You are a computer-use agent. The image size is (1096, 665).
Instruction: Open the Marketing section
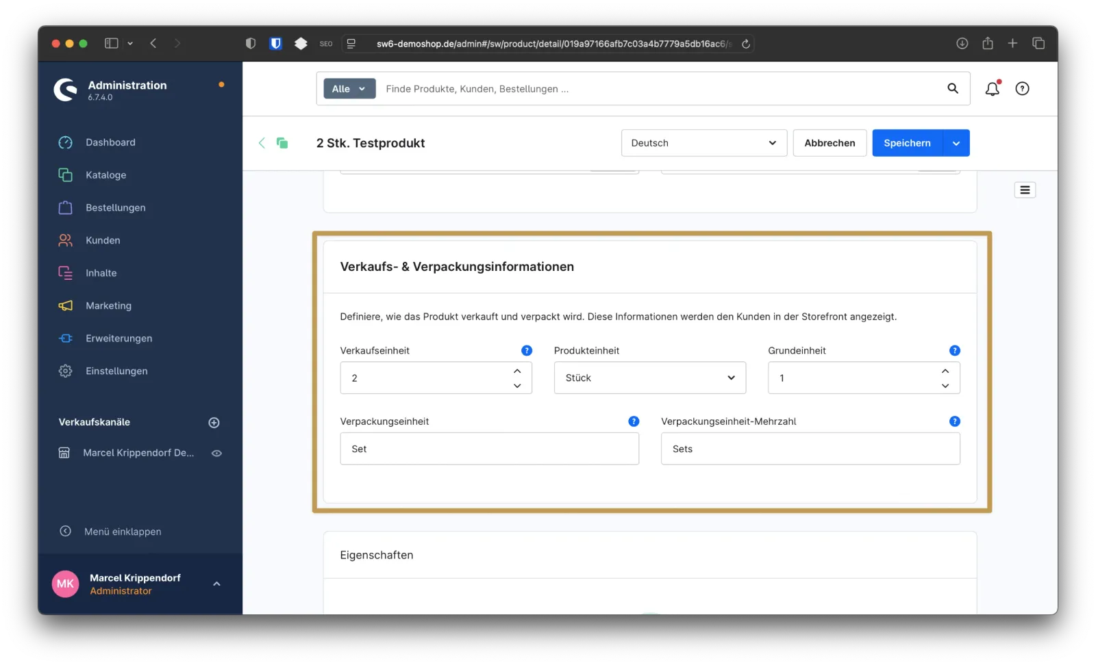110,306
